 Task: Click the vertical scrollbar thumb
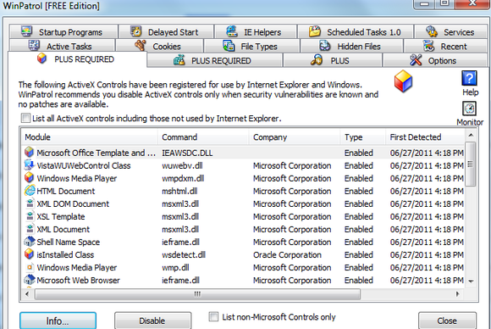471,164
